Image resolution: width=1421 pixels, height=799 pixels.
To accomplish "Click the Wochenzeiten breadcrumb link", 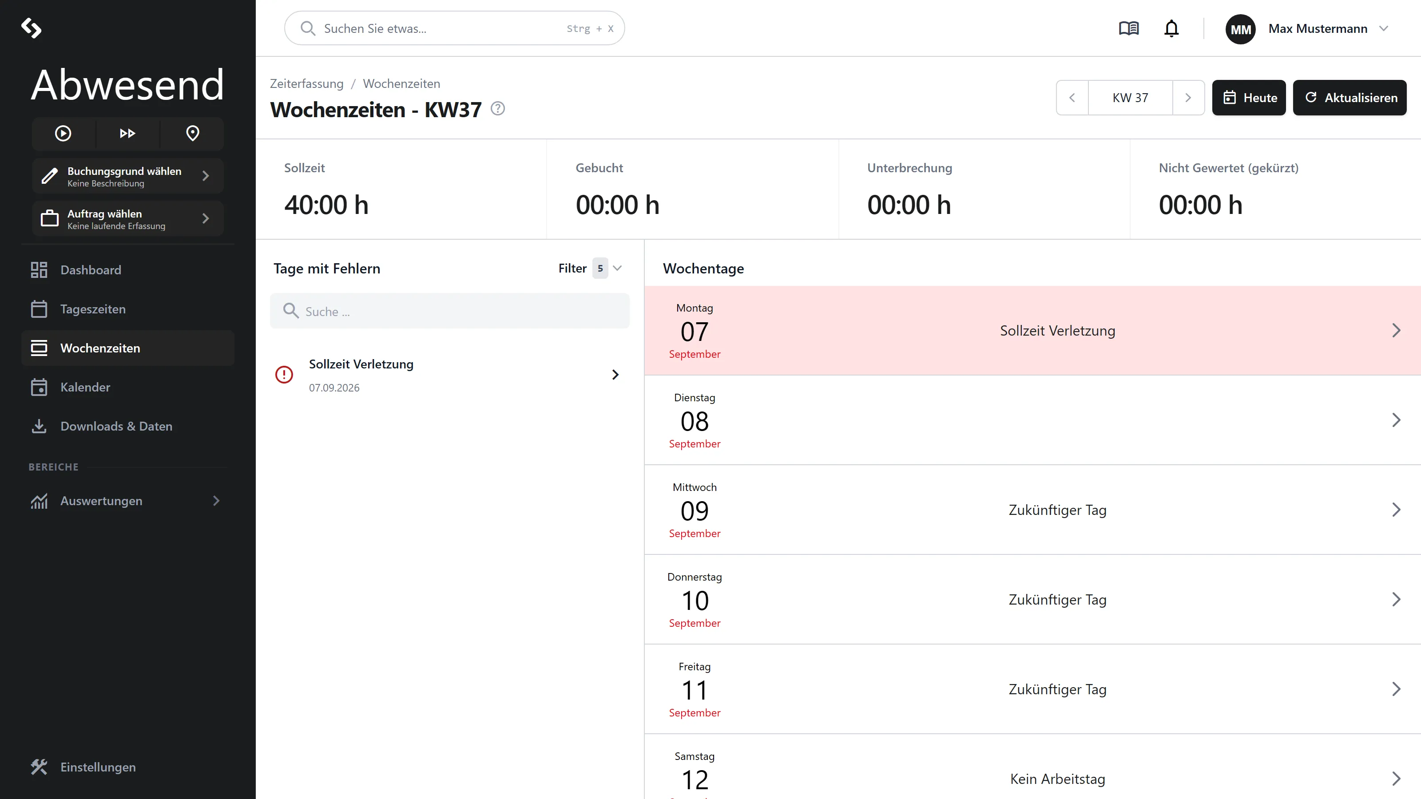I will pos(401,84).
